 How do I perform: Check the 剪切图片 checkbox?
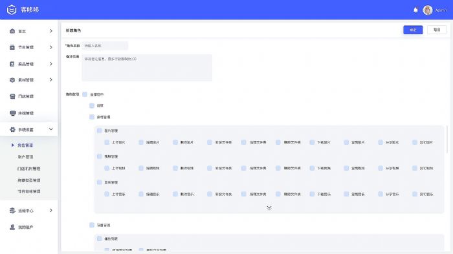pos(415,142)
